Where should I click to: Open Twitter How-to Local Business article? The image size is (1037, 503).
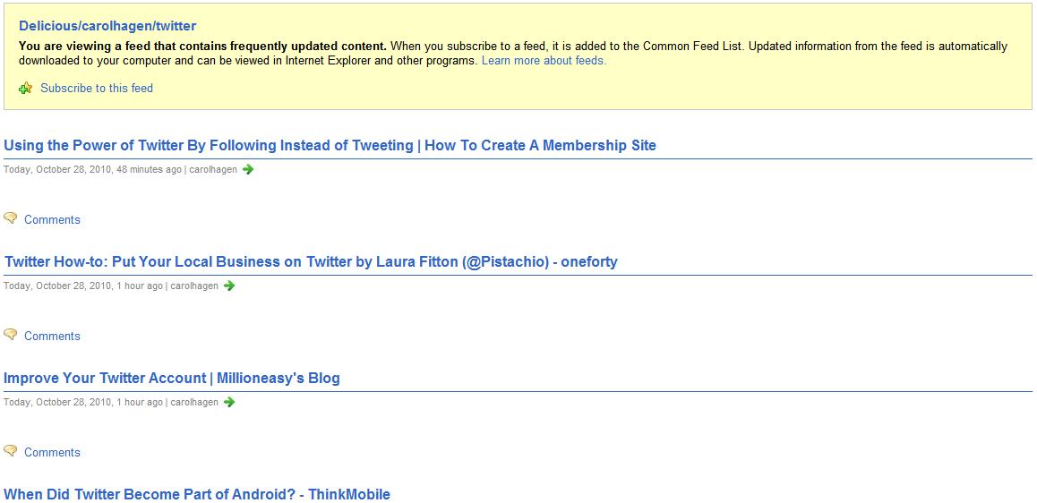click(311, 261)
